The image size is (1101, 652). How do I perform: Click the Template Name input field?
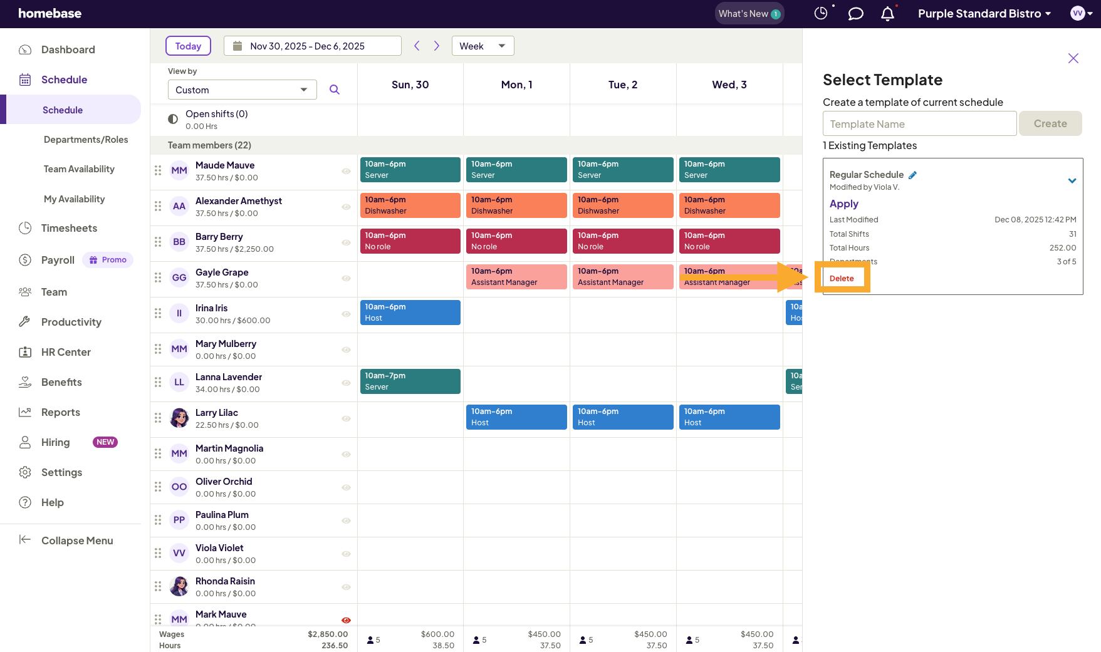(x=919, y=123)
